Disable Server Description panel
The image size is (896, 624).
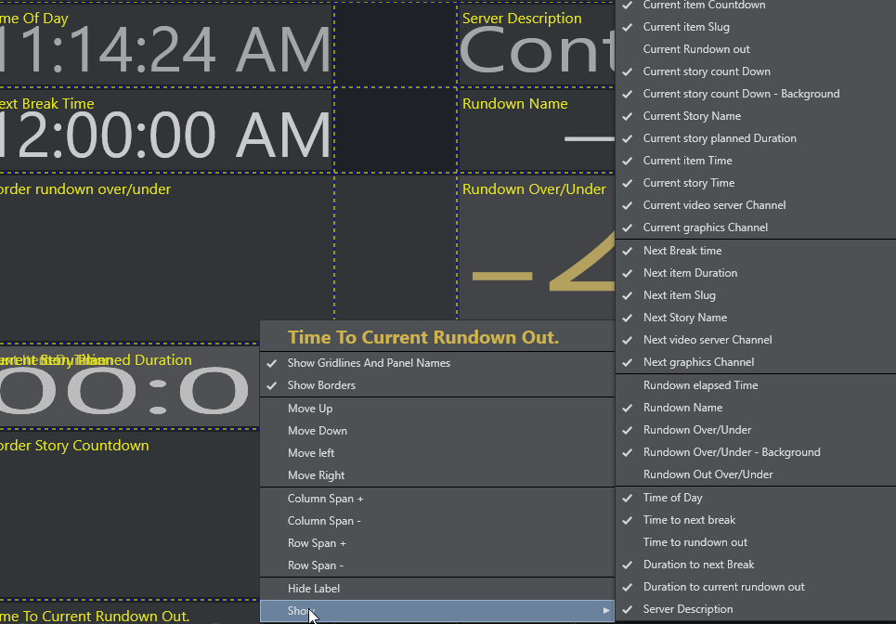tap(687, 609)
